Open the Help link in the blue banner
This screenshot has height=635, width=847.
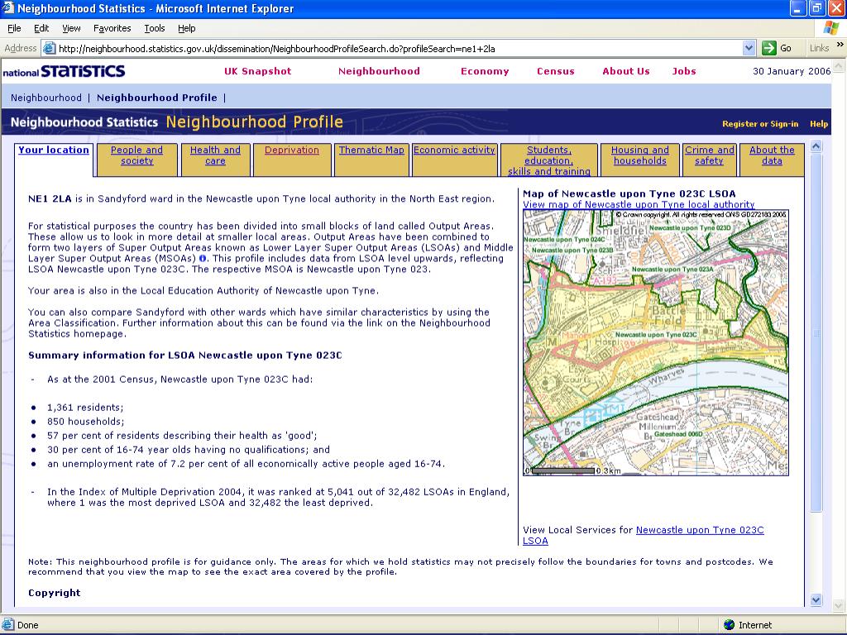coord(819,124)
